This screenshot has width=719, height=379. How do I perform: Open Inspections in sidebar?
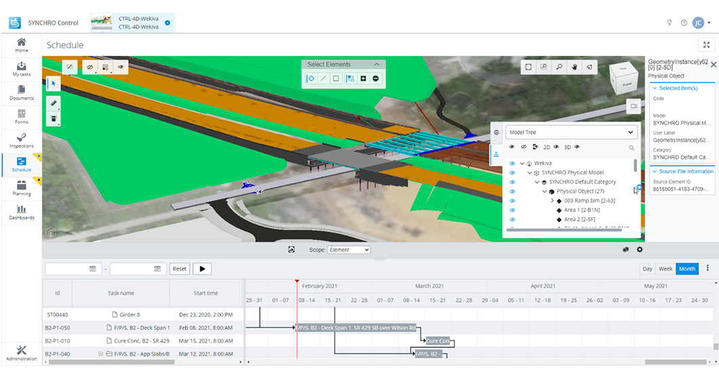point(22,140)
